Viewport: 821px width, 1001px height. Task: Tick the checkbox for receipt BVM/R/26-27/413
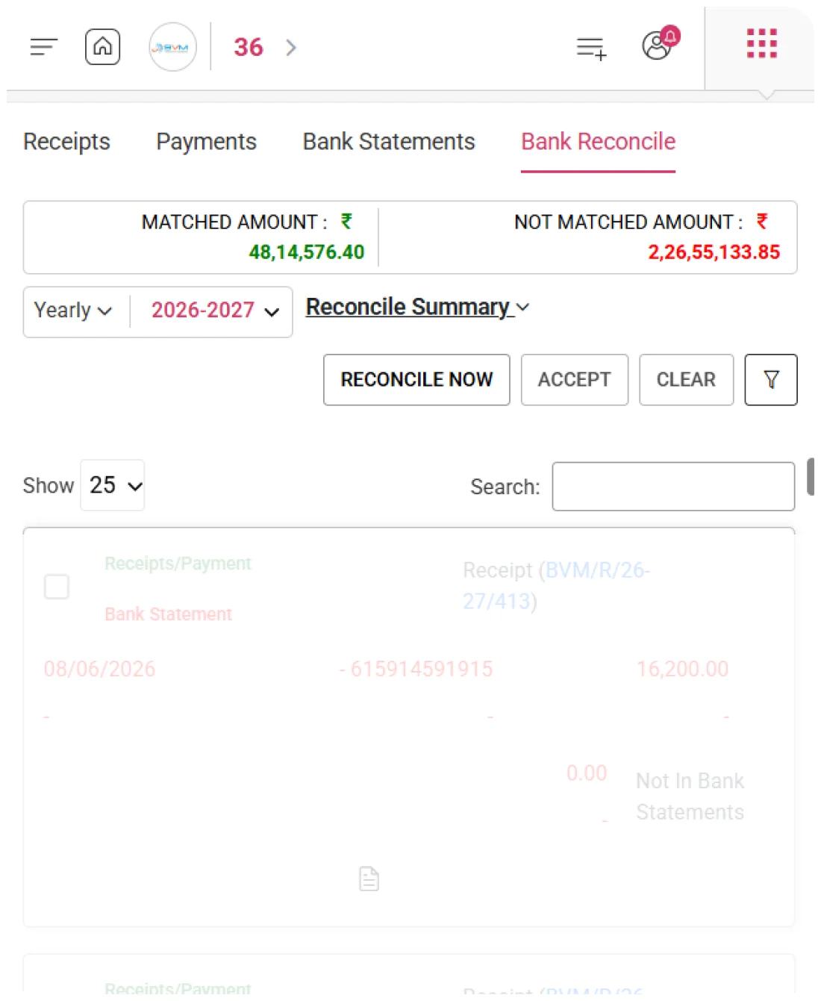(57, 587)
